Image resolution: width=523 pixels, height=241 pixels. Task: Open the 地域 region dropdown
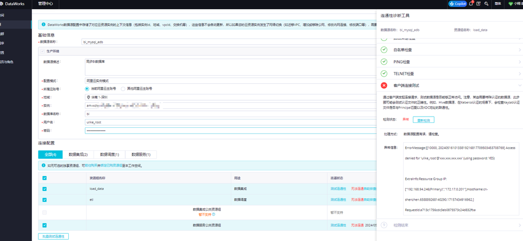230,97
